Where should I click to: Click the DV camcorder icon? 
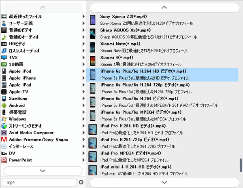pos(4,153)
